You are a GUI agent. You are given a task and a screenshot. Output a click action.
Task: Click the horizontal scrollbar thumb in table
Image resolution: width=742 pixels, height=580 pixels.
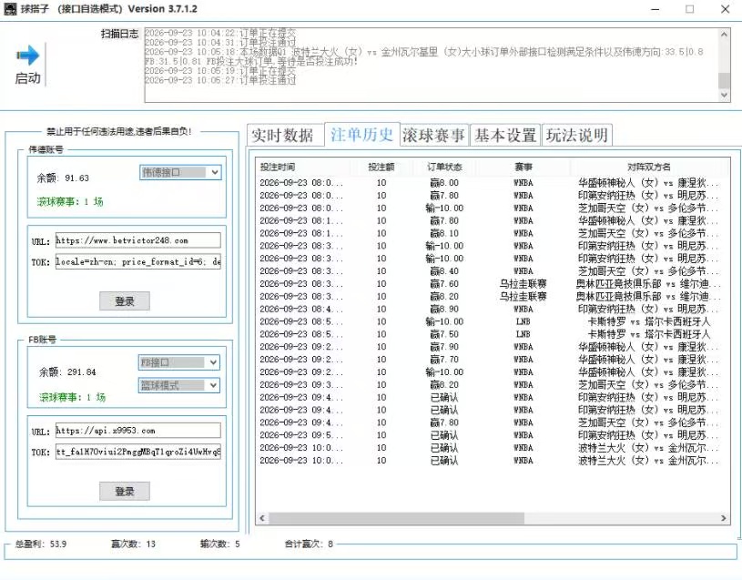[397, 518]
